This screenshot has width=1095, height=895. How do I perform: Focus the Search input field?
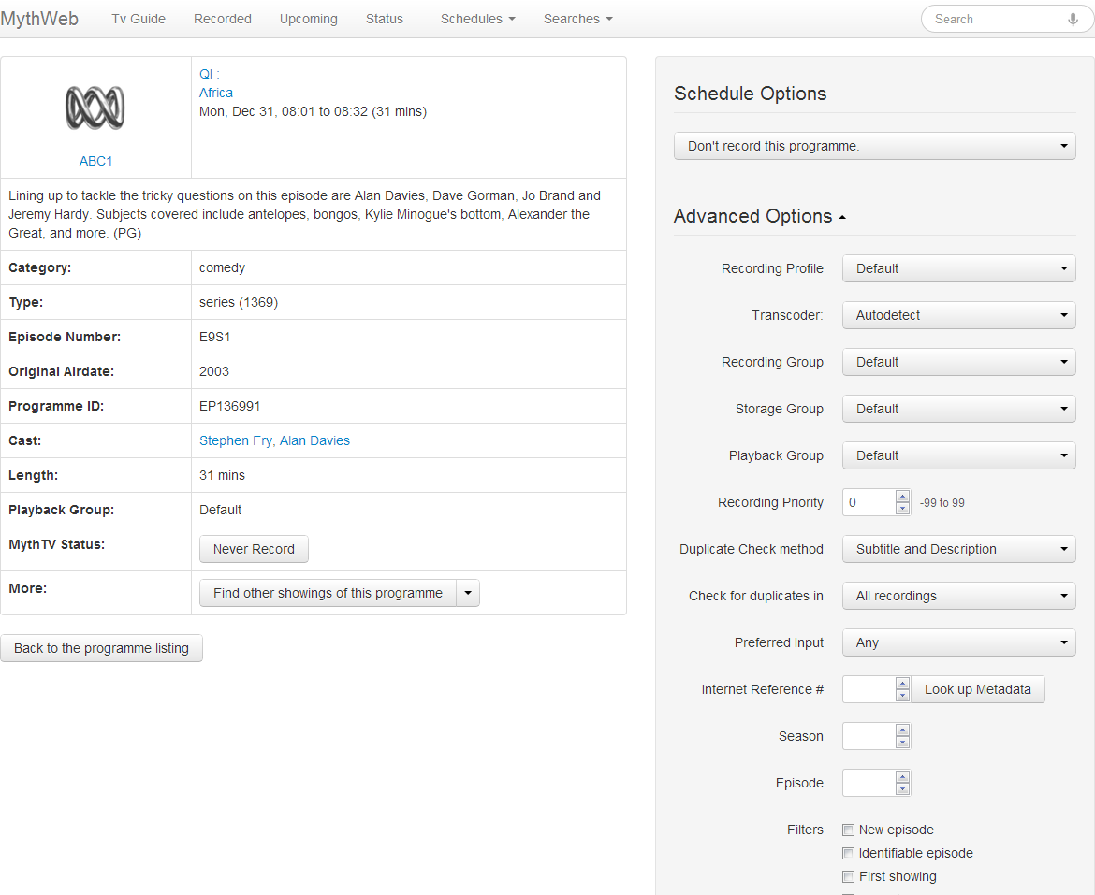[992, 20]
